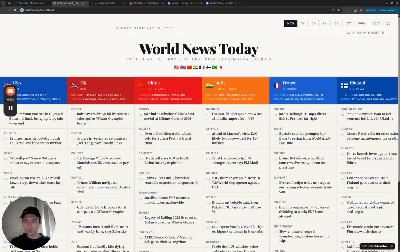Viewport: 400px width, 252px height.
Task: Open the Accuracy Monitor link
Action: pos(367,33)
